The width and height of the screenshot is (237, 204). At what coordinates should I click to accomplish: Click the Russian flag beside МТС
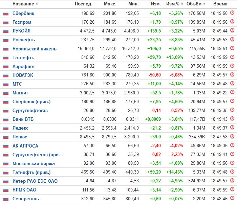[x=6, y=85]
